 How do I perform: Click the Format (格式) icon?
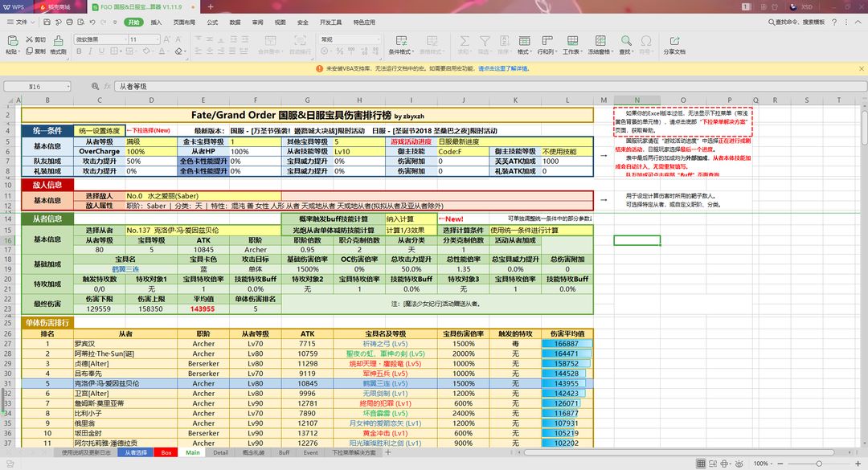524,40
